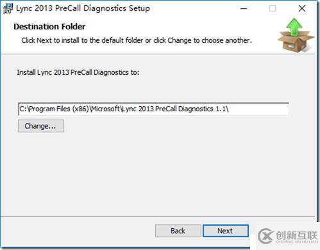Click the green up arrow above the box
The image size is (320, 250).
tap(294, 27)
